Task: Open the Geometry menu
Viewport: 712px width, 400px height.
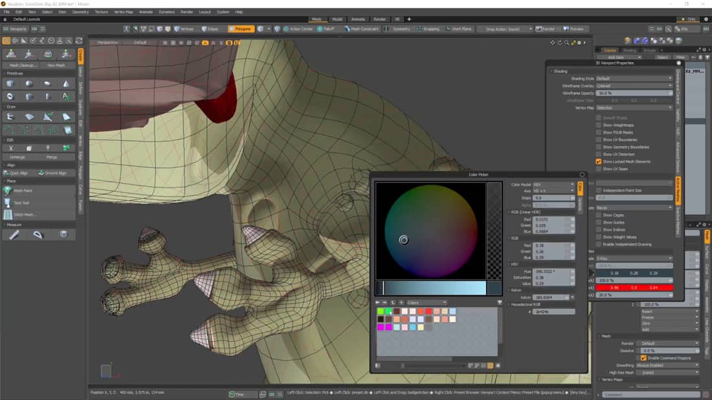Action: pyautogui.click(x=80, y=12)
